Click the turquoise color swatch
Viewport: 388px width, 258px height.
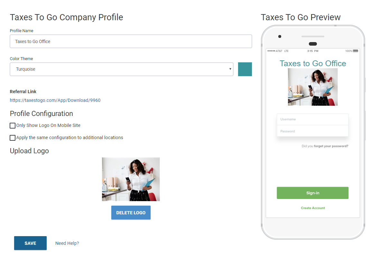pos(245,69)
